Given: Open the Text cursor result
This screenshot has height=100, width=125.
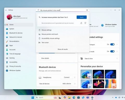Looking at the screenshot, I should (x=63, y=42).
